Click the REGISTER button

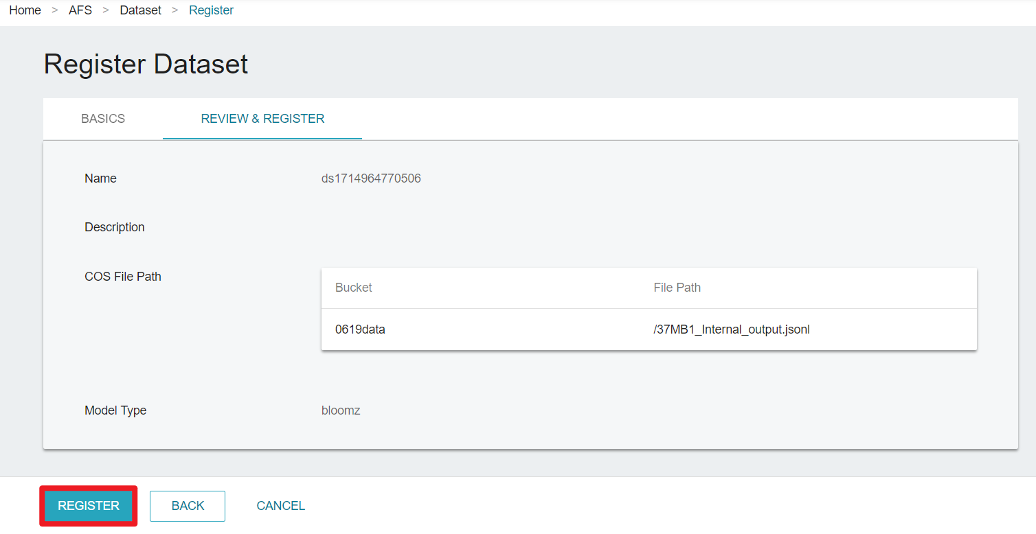click(89, 506)
